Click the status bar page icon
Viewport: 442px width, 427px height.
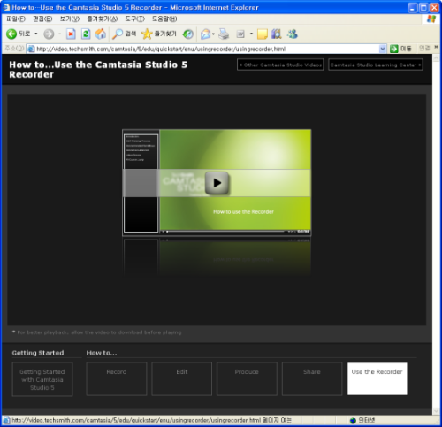point(6,421)
